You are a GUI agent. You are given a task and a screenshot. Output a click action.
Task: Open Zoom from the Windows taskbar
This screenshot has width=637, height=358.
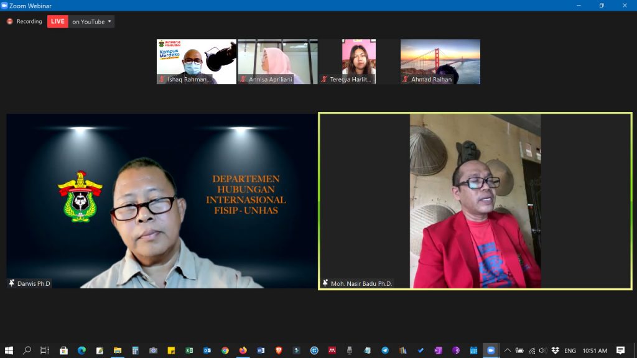tap(491, 351)
